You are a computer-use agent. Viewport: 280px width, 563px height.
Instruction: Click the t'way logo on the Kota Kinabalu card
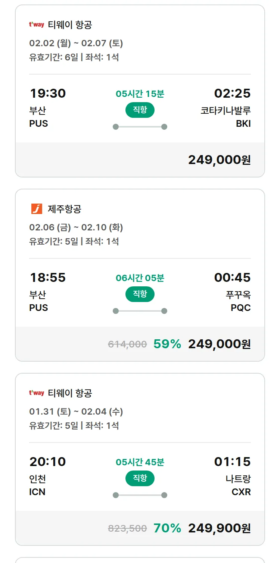37,25
